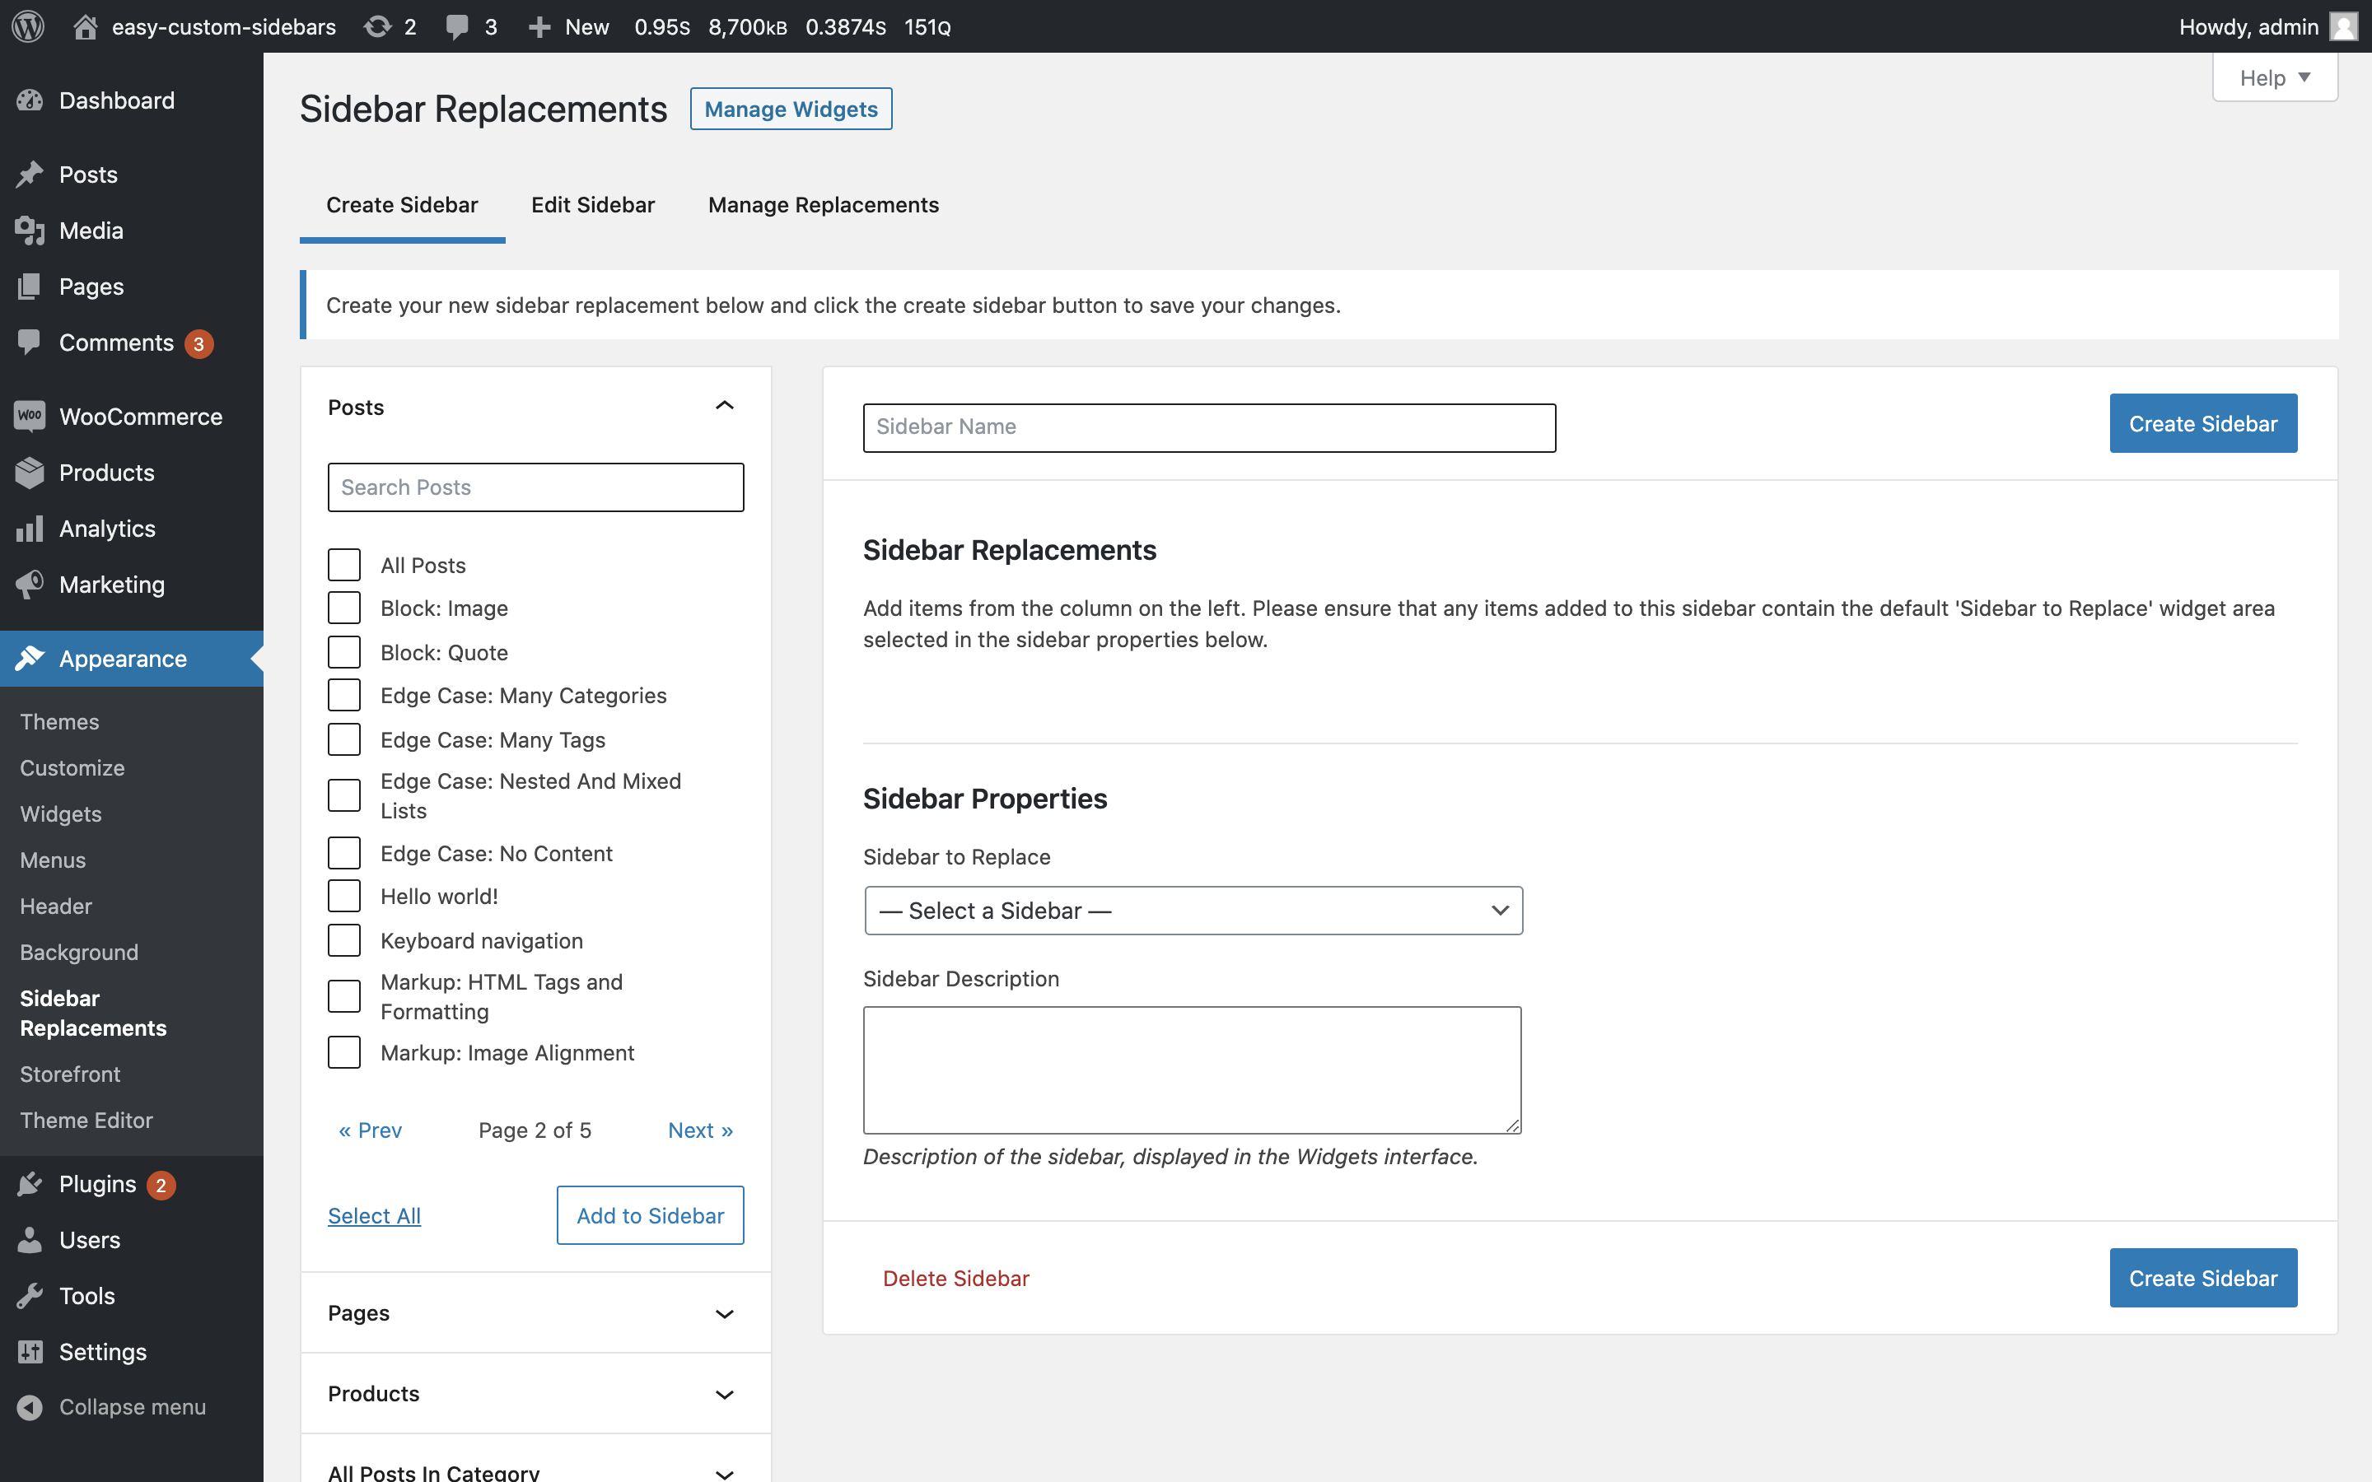Click the Collapse menu arrow icon
The height and width of the screenshot is (1482, 2372).
point(30,1406)
